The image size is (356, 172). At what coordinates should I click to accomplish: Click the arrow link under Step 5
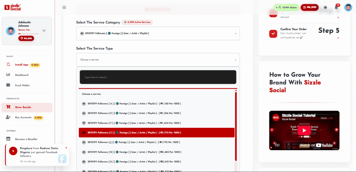pos(338,38)
